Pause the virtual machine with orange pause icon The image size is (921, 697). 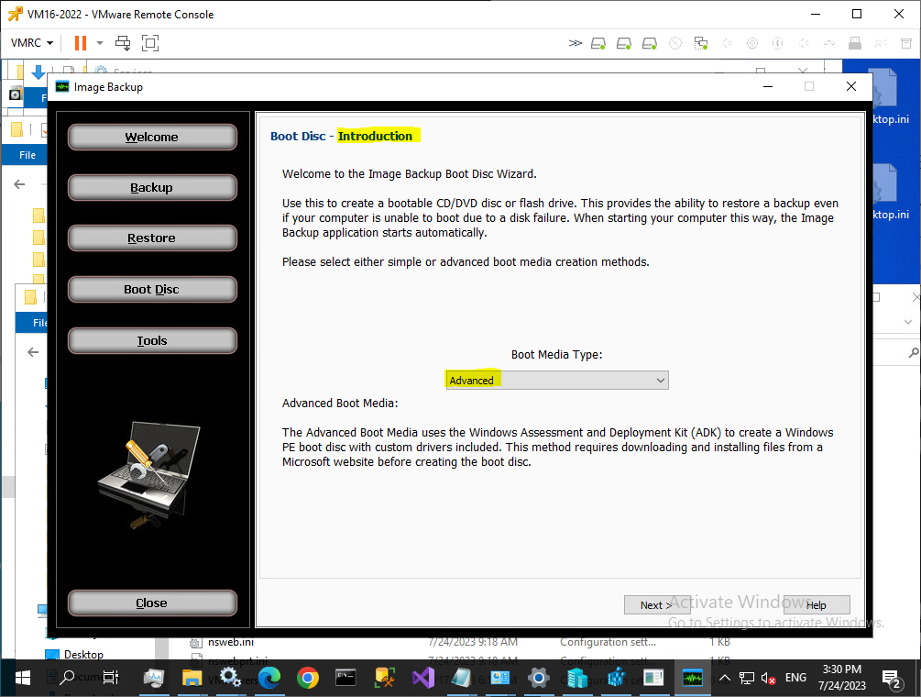click(81, 43)
